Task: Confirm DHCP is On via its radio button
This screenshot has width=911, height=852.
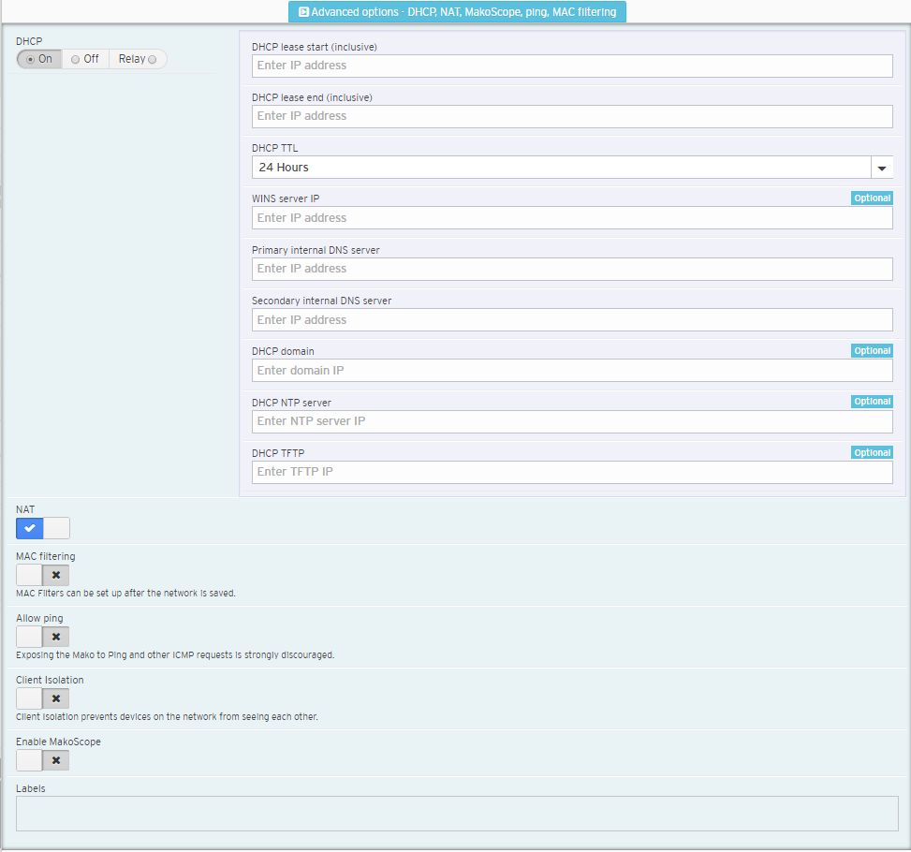Action: pyautogui.click(x=29, y=58)
